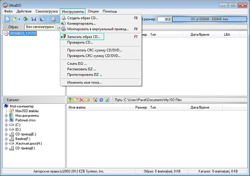This screenshot has width=250, height=176.
Task: Choose Конвертировать... from Инструменты menu
Action: 81,23
